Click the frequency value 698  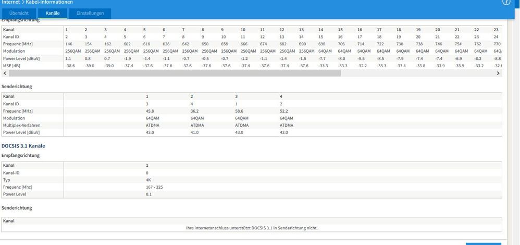coord(322,44)
